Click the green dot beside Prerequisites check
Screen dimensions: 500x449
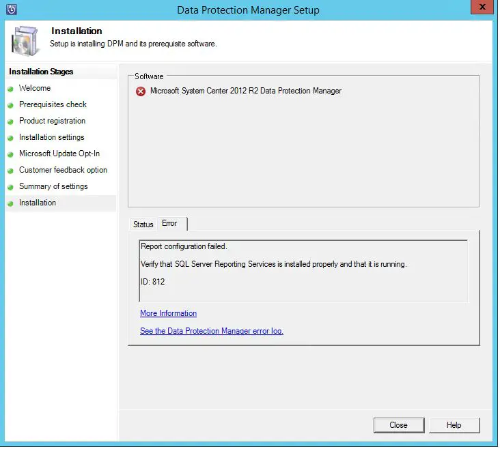click(x=10, y=105)
